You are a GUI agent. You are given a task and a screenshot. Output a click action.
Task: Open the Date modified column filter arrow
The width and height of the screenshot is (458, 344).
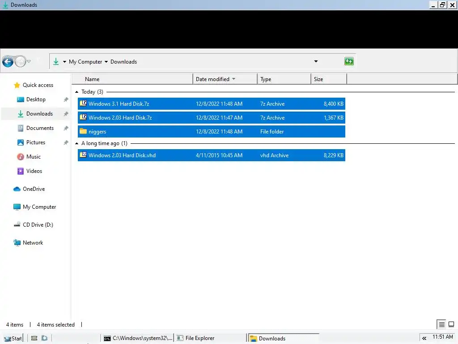(233, 79)
